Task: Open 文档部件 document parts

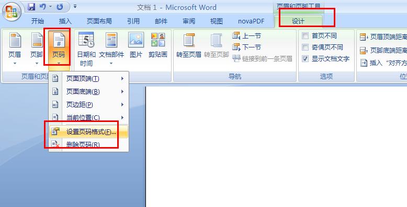Action: point(111,48)
